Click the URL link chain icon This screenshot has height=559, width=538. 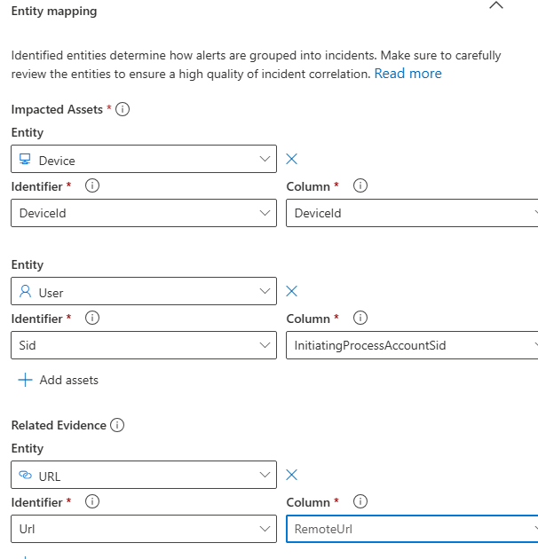(x=25, y=475)
